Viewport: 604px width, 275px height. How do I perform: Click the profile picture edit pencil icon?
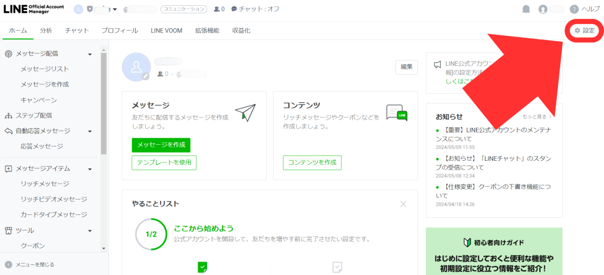145,77
